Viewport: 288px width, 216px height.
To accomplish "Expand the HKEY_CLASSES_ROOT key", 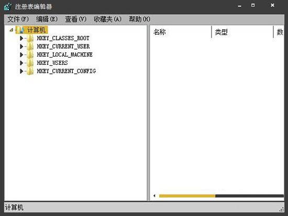I will [21, 38].
